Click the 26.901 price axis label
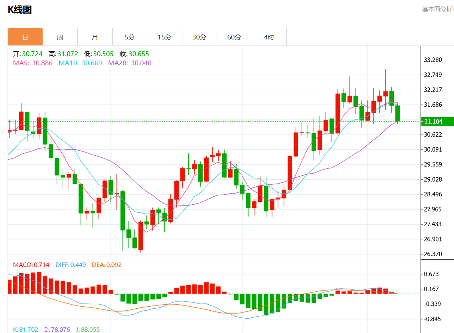Image resolution: width=454 pixels, height=333 pixels. point(433,239)
